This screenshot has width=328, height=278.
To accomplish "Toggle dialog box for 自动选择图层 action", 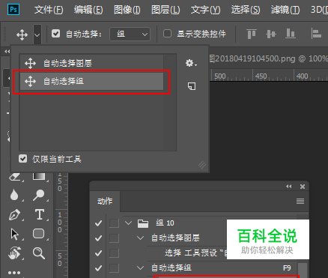I will [114, 238].
